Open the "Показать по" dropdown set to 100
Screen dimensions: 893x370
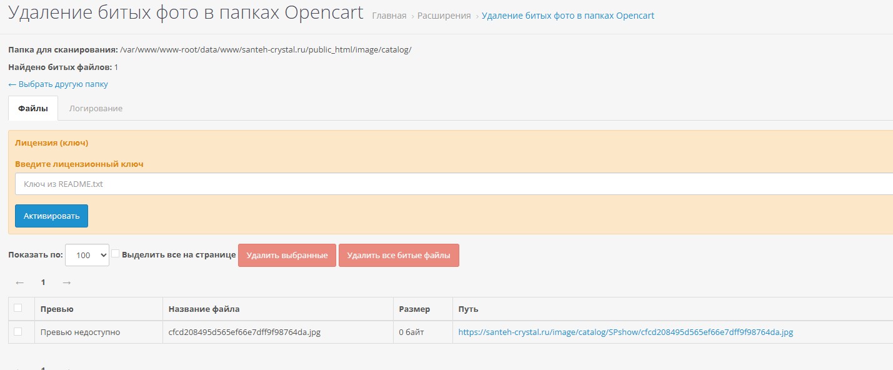coord(87,255)
